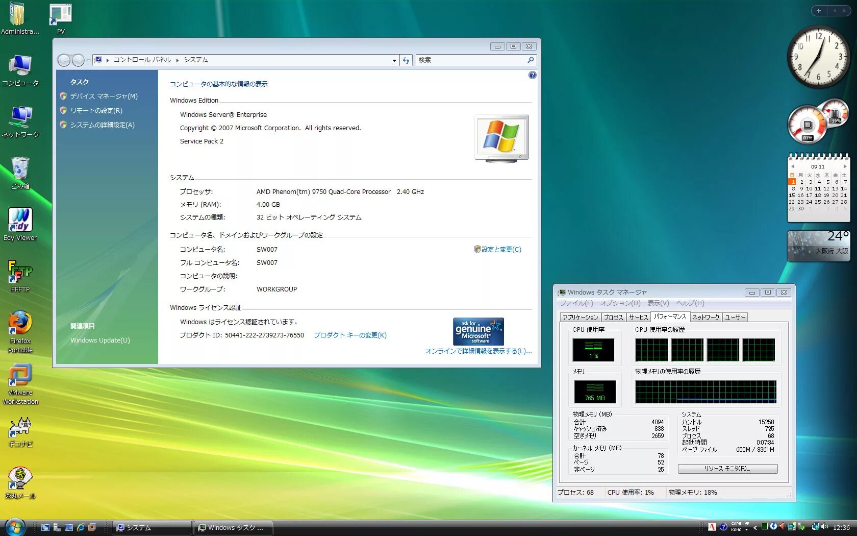Open the ギコナビ desktop shortcut

[x=20, y=432]
